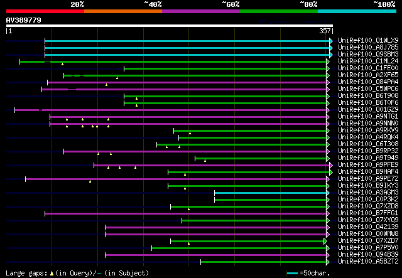Select the UniRef100_A3AGM3 label
Viewport: 402px width, 278px height.
click(x=368, y=192)
